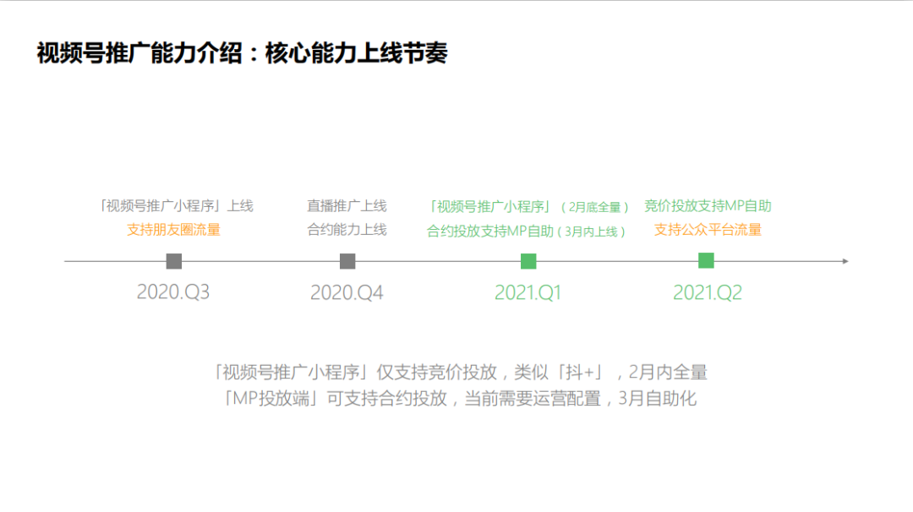Select the slide title about 视频号推广能力
The width and height of the screenshot is (913, 512).
(243, 51)
